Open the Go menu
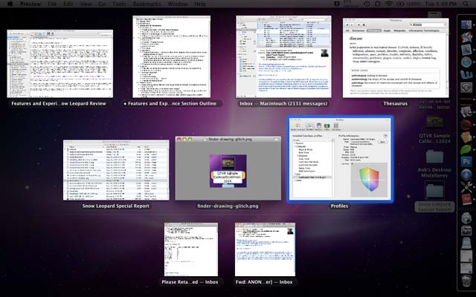 (102, 4)
